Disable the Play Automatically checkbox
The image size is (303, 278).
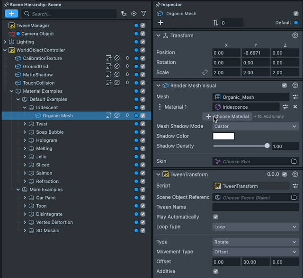pyautogui.click(x=216, y=217)
